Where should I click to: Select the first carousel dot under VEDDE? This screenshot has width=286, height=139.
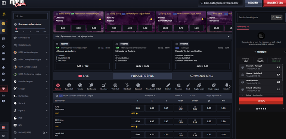point(257,109)
